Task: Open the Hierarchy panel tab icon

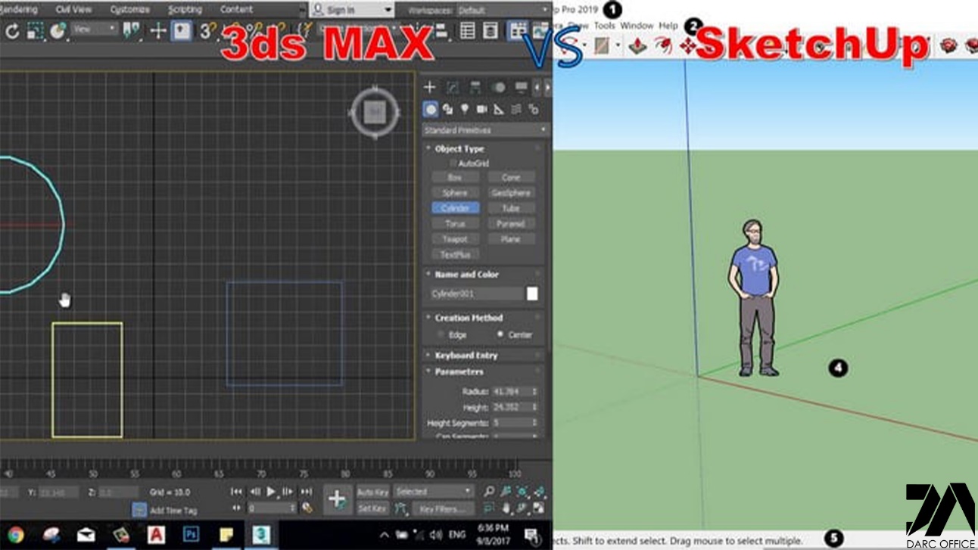Action: click(475, 88)
